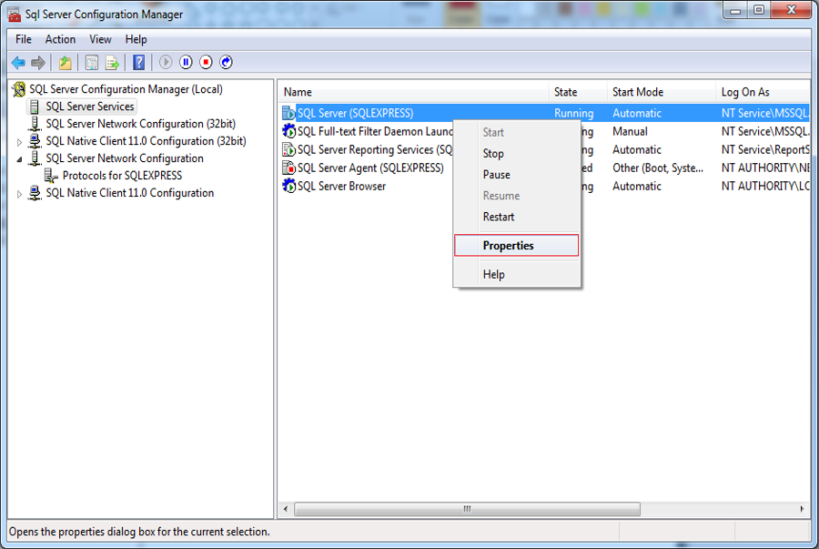This screenshot has height=549, width=819.
Task: Collapse the SQL Server Network Configuration node
Action: [x=19, y=158]
